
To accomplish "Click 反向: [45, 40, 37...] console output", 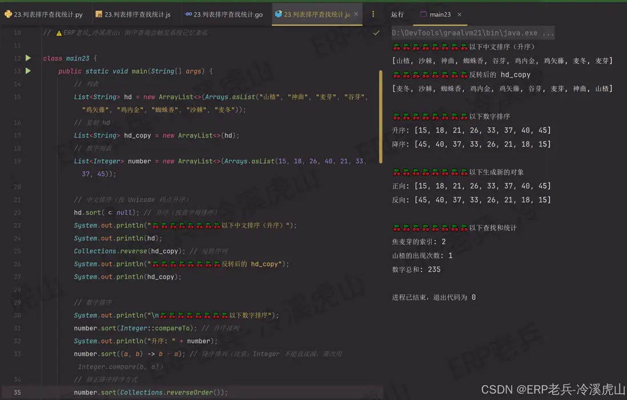I will [x=472, y=200].
